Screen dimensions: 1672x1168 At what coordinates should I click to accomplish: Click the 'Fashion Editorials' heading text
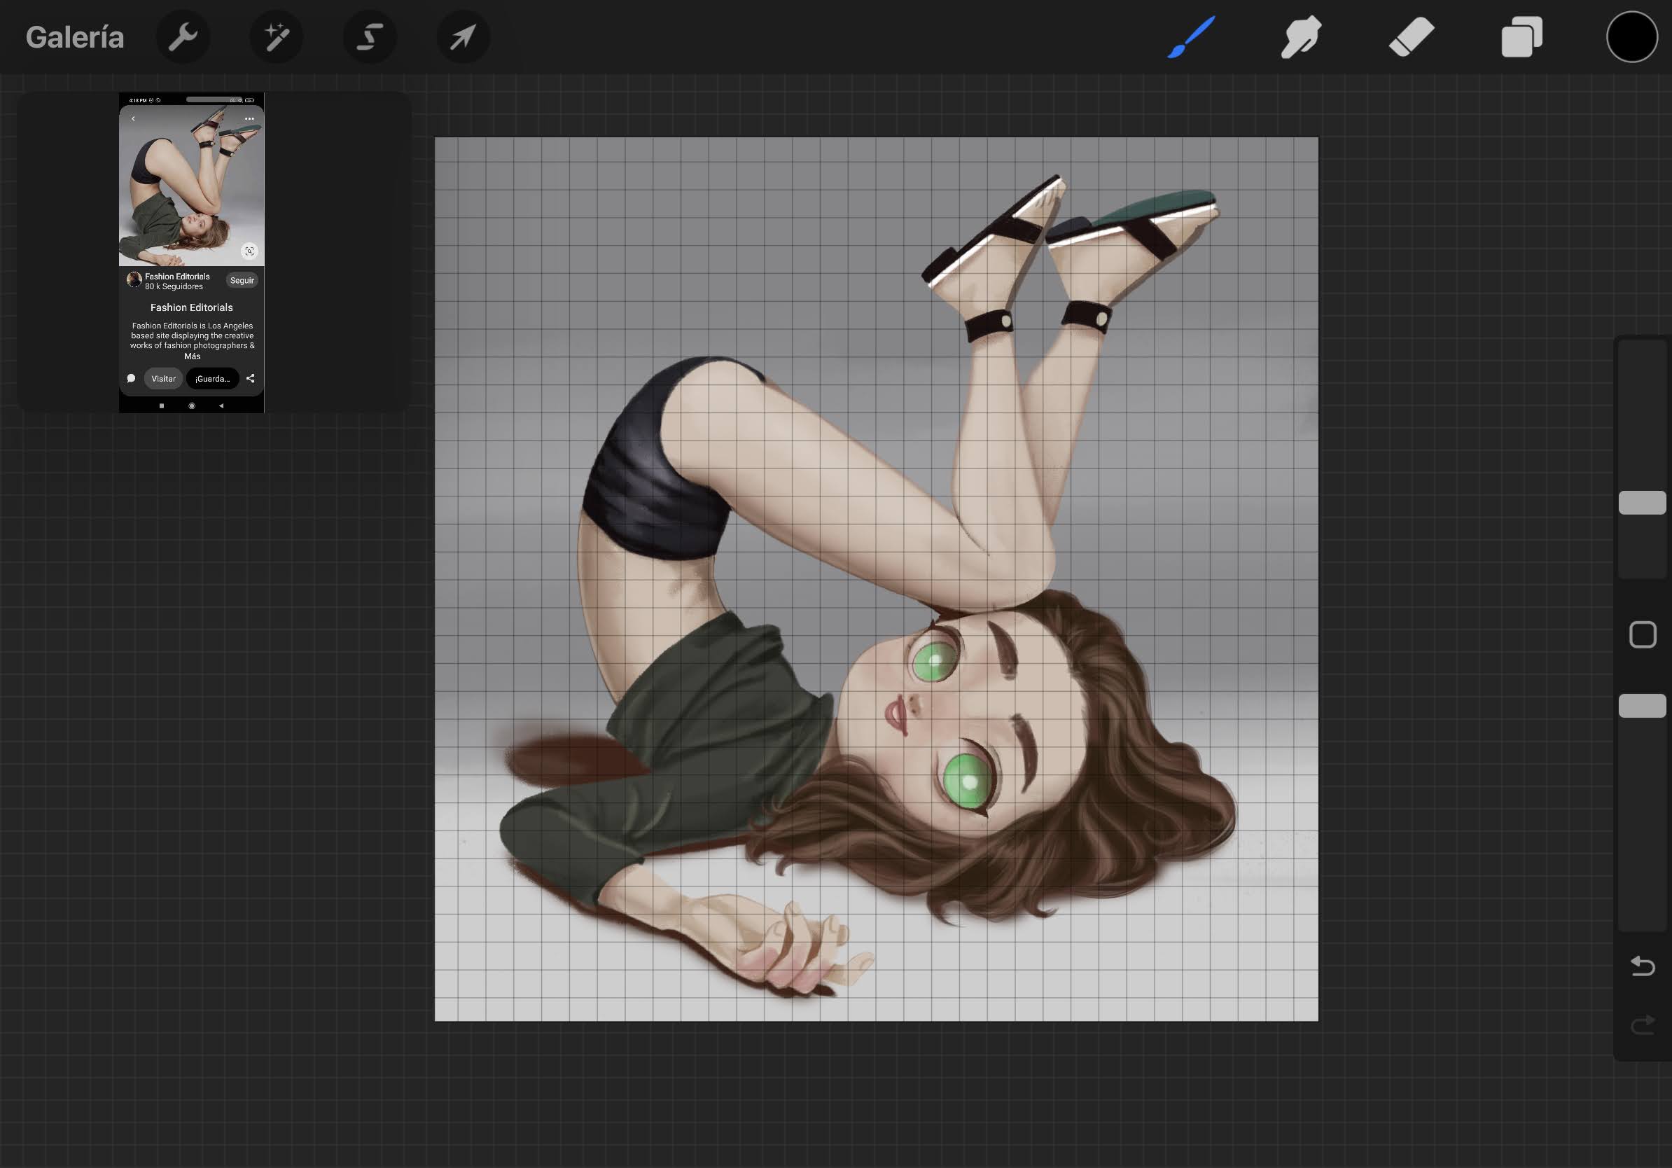coord(192,307)
